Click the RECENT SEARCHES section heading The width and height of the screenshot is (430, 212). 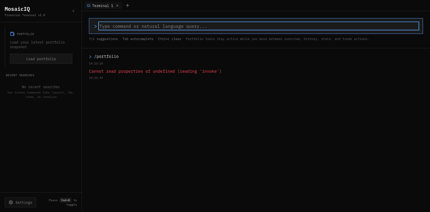(x=20, y=75)
